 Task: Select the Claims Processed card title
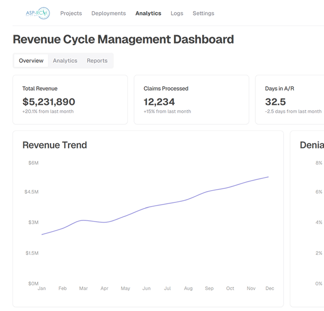166,88
